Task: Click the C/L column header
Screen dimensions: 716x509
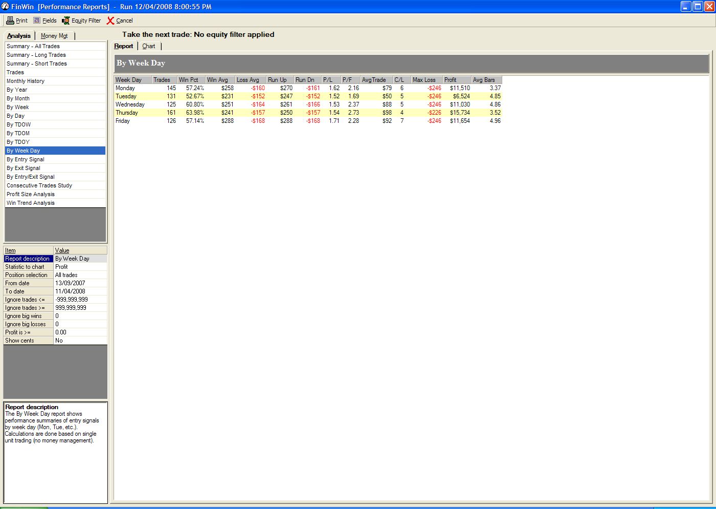Action: click(402, 80)
